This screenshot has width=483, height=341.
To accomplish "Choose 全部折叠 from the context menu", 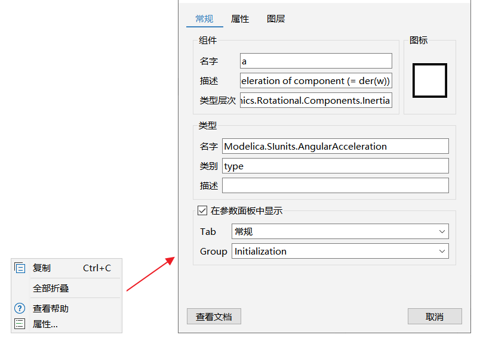I will (51, 289).
